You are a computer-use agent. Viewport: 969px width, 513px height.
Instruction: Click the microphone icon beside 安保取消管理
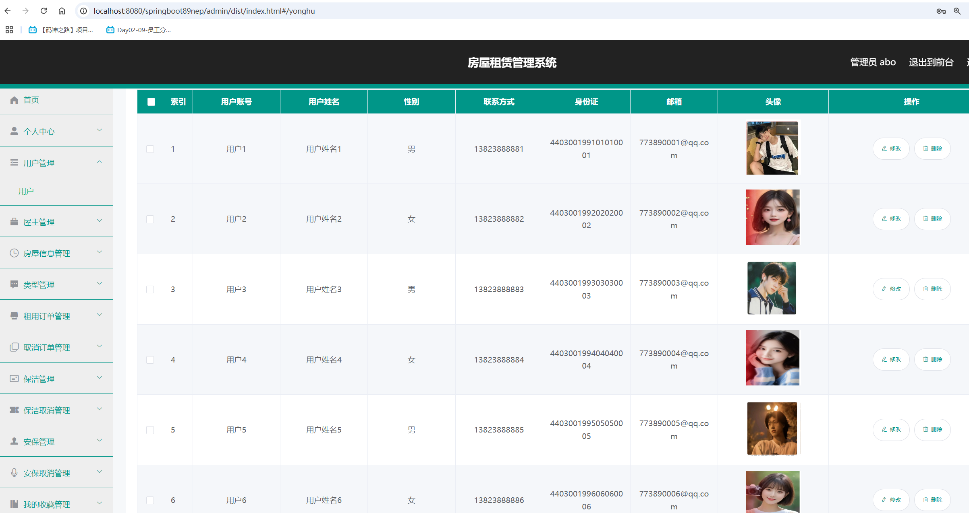pos(14,473)
